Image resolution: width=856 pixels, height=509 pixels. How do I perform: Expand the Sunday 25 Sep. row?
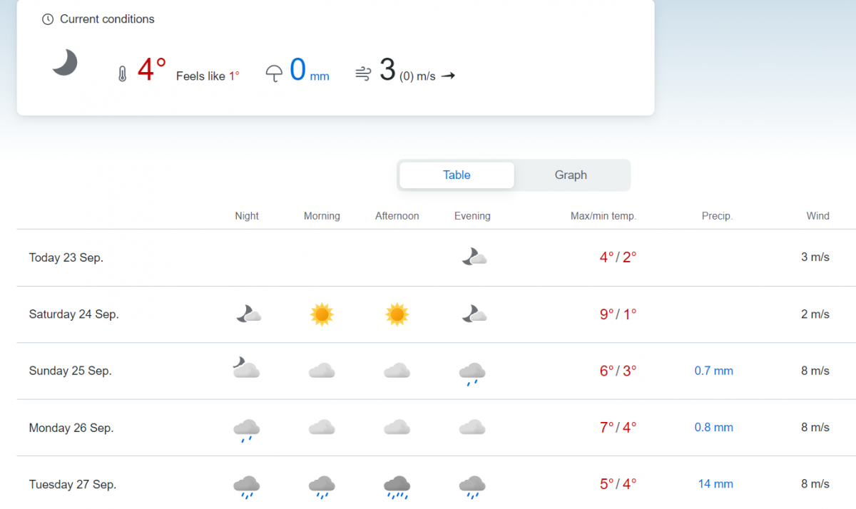[70, 371]
